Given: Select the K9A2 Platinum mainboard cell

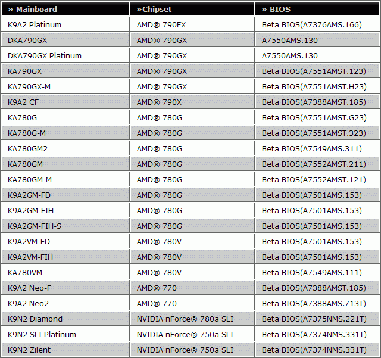Looking at the screenshot, I should (x=35, y=25).
